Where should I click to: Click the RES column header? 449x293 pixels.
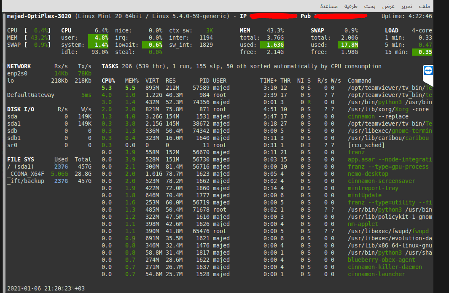click(171, 81)
